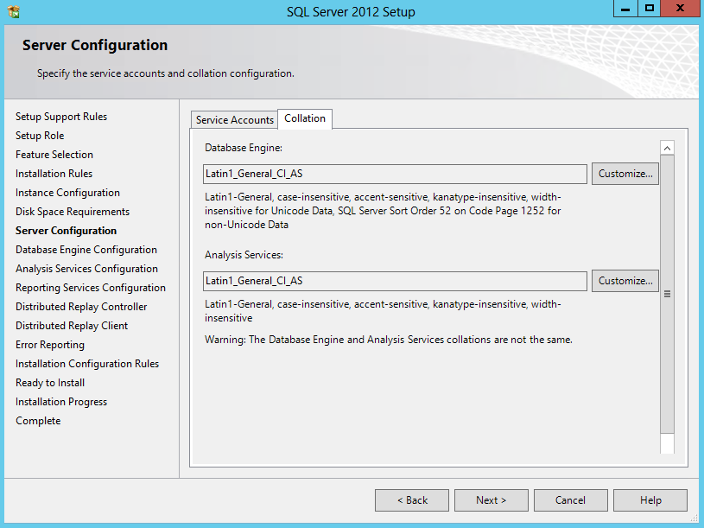Select the Setup Support Rules step

click(61, 117)
